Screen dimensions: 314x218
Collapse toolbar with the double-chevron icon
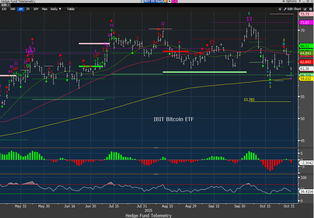280,9
